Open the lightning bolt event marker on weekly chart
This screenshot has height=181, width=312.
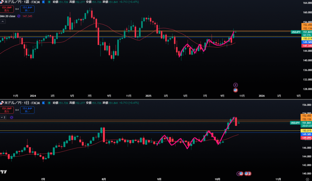235,85
